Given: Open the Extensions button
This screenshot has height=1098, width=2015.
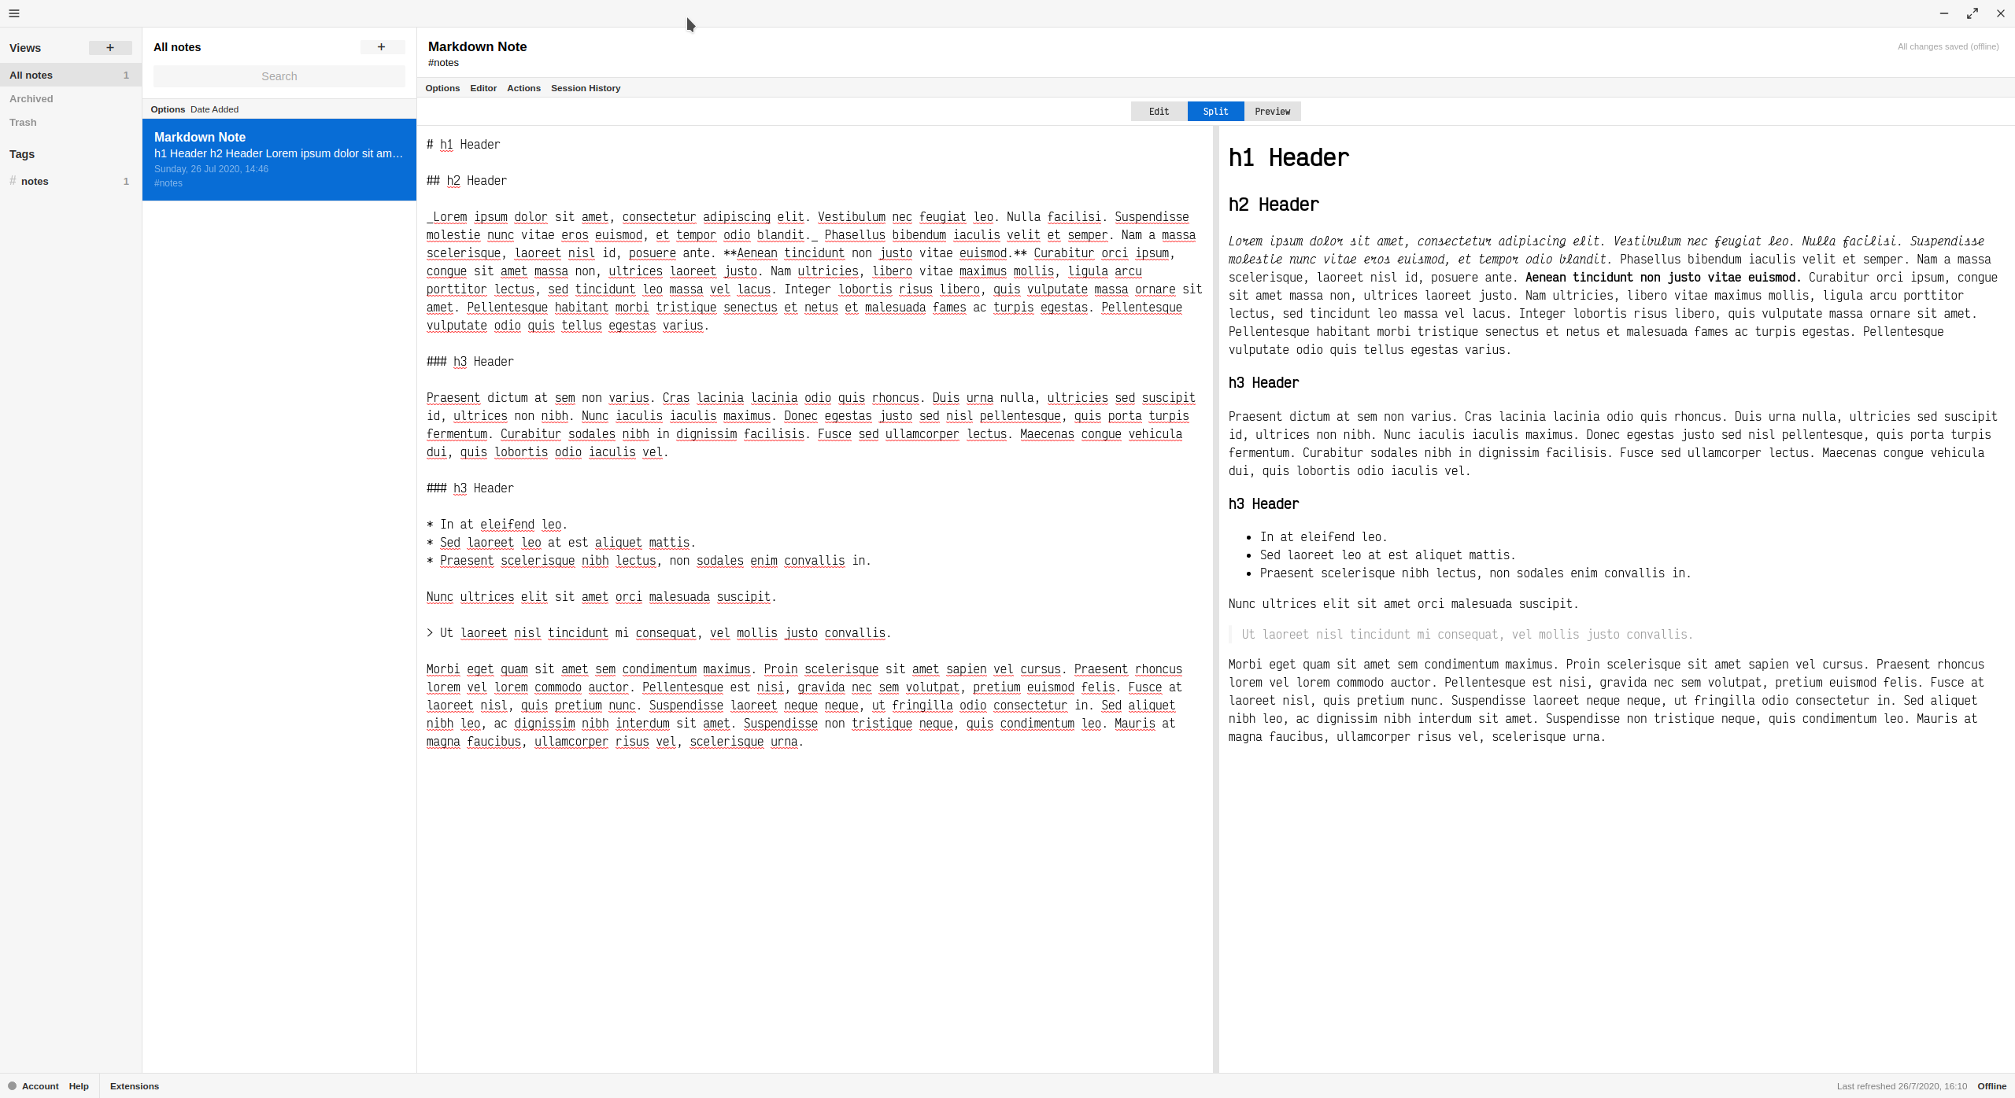Looking at the screenshot, I should [x=135, y=1086].
